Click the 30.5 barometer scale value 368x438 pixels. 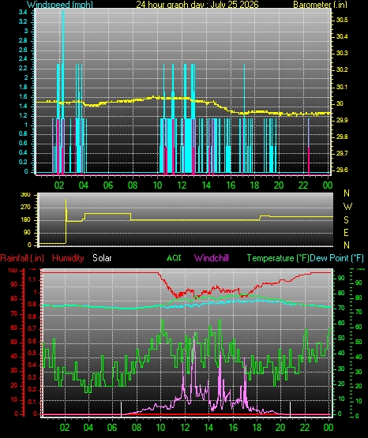point(342,20)
